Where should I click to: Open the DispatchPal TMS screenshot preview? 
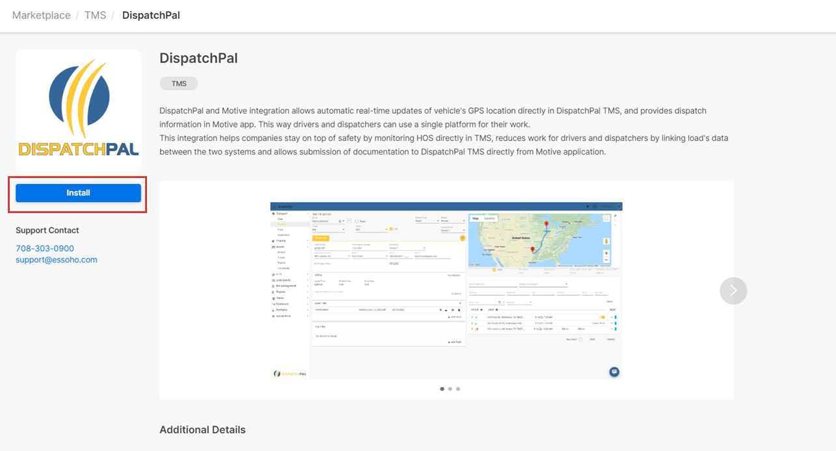446,290
